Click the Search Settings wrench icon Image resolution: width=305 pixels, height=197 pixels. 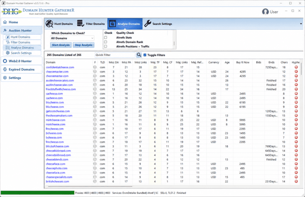[x=148, y=23]
